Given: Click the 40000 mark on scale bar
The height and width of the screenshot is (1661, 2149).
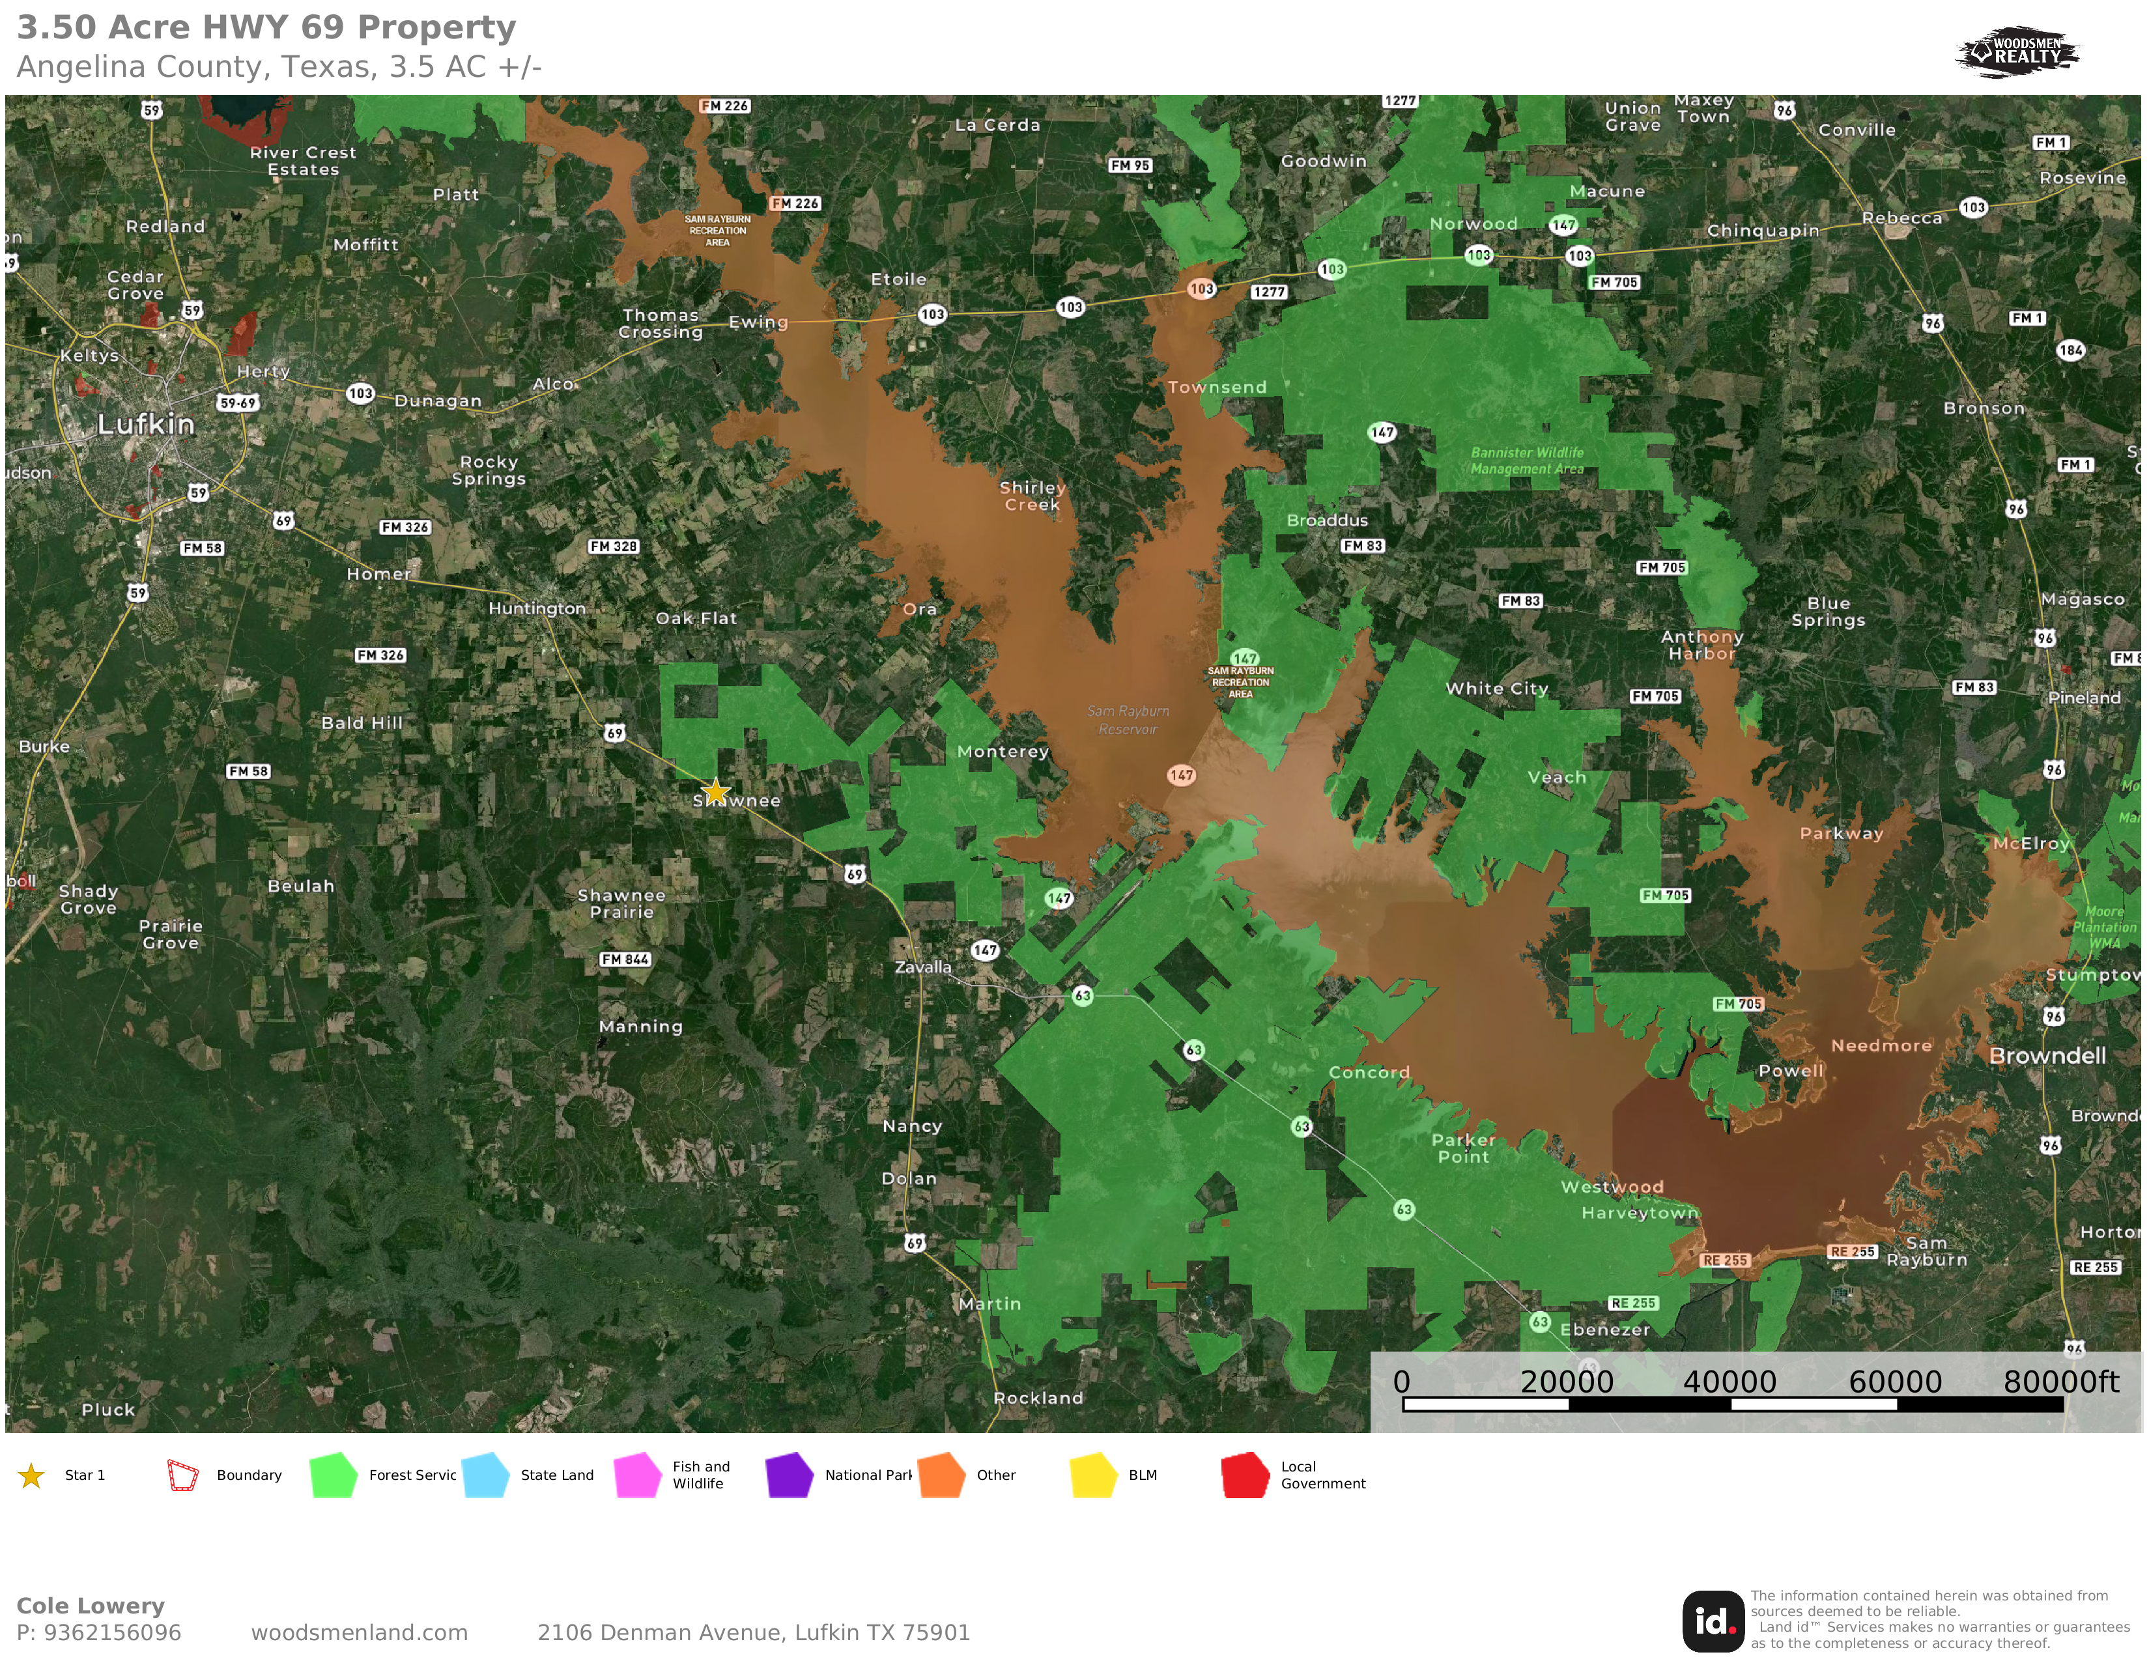Looking at the screenshot, I should coord(1729,1382).
